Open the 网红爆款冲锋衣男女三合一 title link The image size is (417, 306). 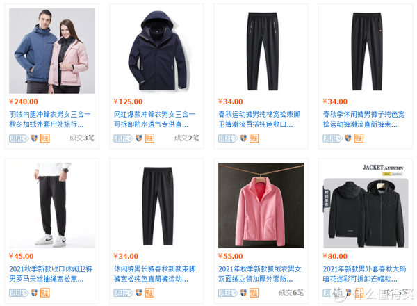[x=154, y=119]
